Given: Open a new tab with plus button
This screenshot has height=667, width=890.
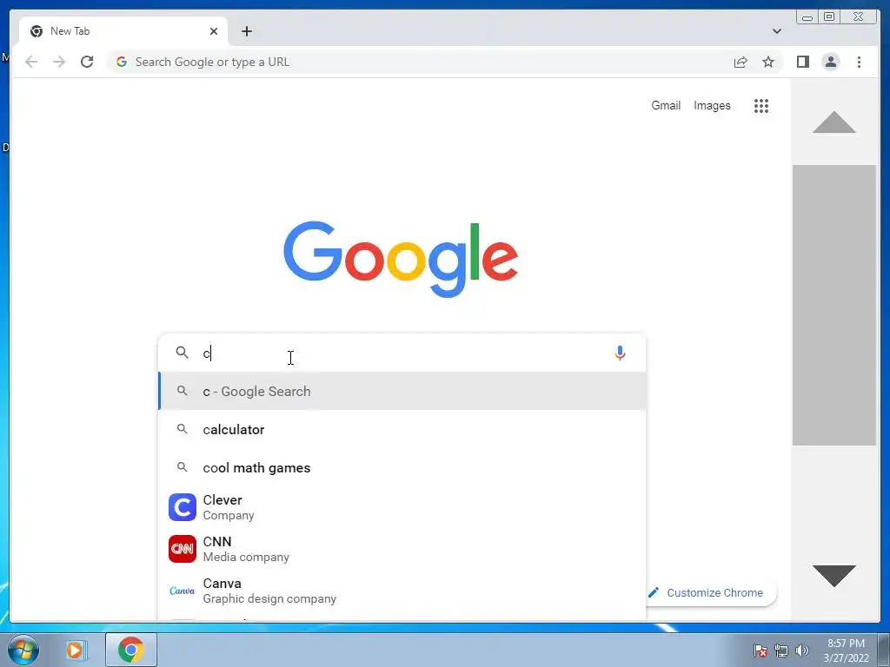Looking at the screenshot, I should [246, 31].
